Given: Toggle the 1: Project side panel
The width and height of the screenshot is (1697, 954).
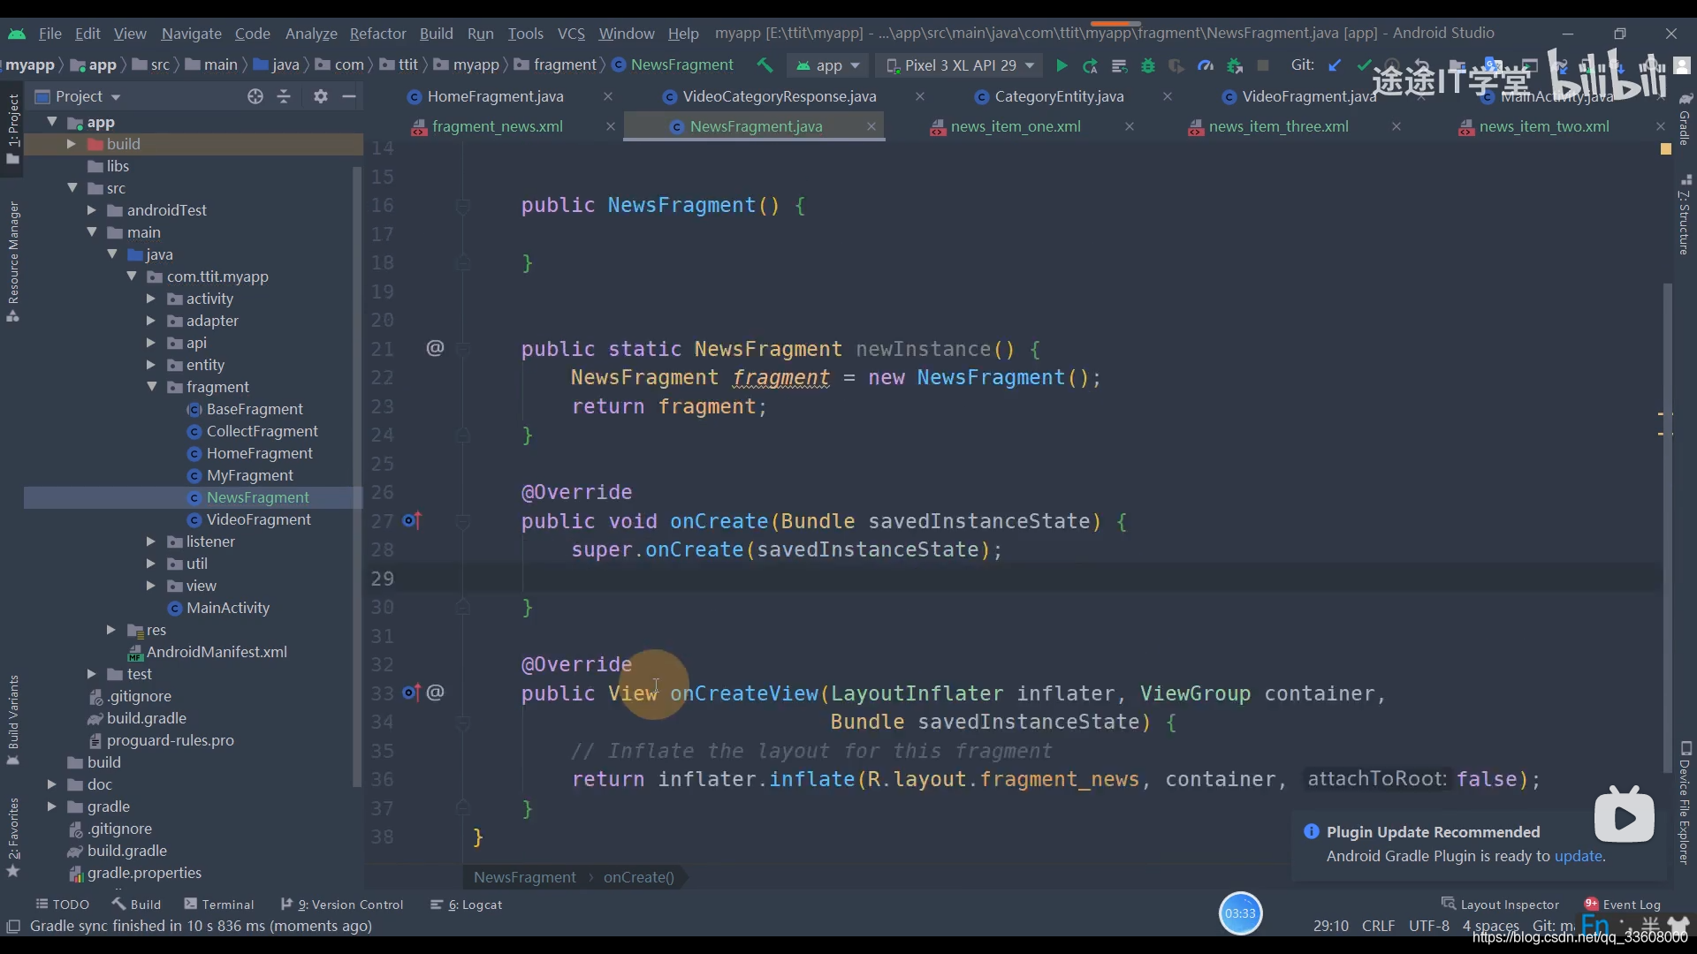Looking at the screenshot, I should 13,128.
